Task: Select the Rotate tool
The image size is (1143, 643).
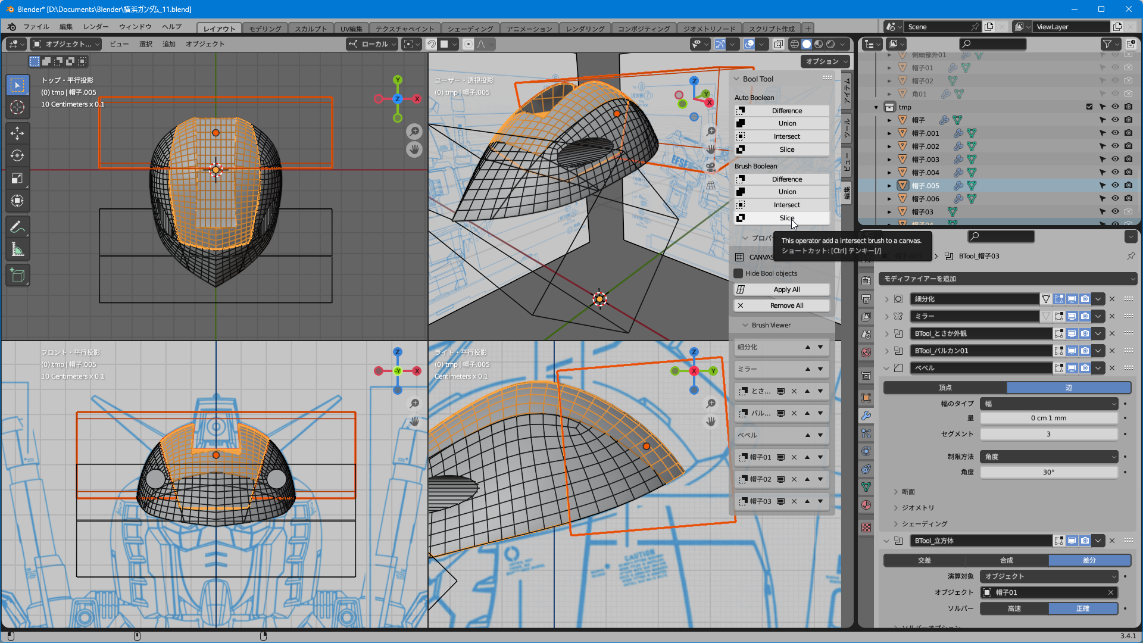Action: (17, 155)
